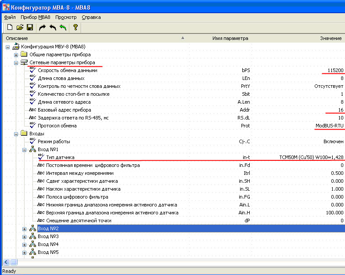This screenshot has width=345, height=275.
Task: Click the Open file folder icon
Action: pos(20,28)
